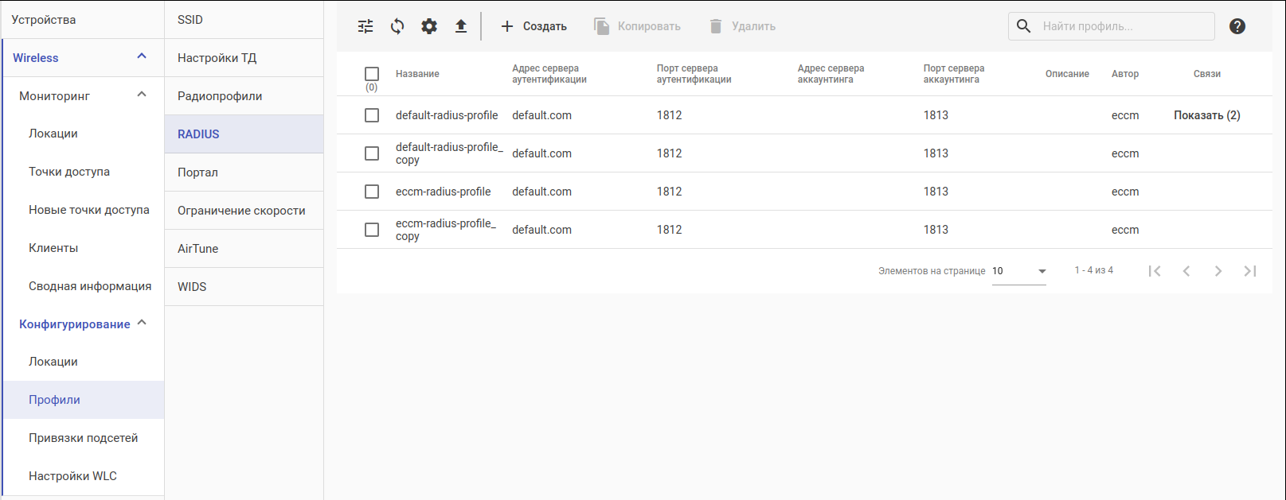Open the Радиопрофили profile tab
The height and width of the screenshot is (500, 1286).
pos(220,96)
